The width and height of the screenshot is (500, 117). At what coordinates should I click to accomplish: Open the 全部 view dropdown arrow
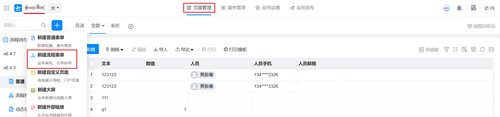103,26
